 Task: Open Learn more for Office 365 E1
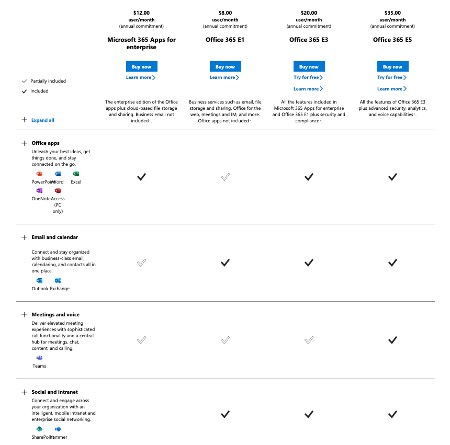(224, 77)
